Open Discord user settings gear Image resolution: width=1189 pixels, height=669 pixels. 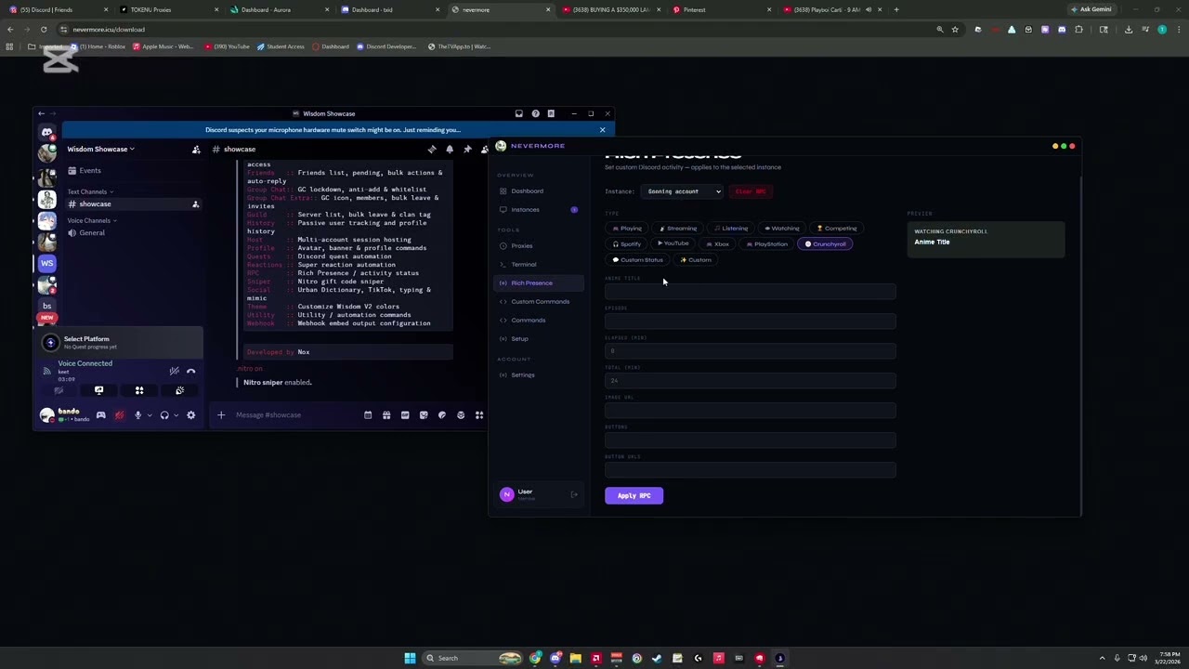tap(190, 415)
